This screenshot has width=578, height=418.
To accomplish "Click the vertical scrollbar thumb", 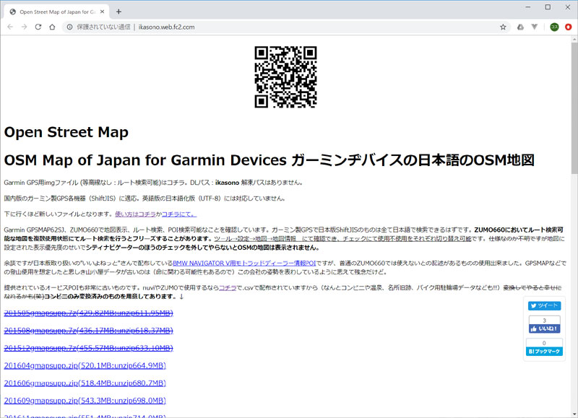I will point(574,108).
